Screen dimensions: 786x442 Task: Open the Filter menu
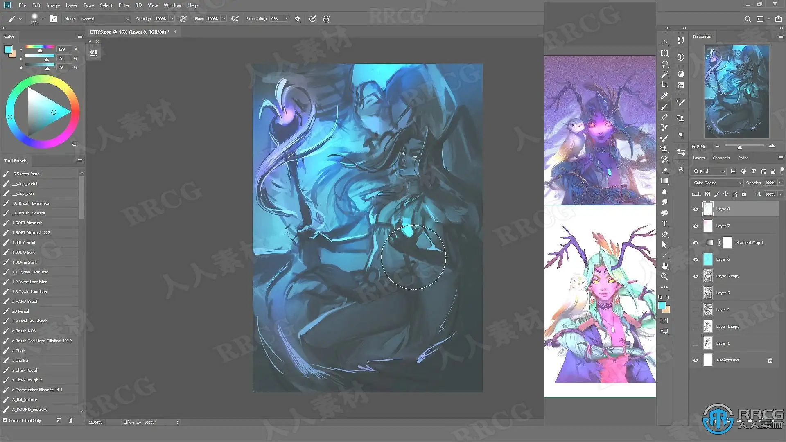pyautogui.click(x=124, y=5)
